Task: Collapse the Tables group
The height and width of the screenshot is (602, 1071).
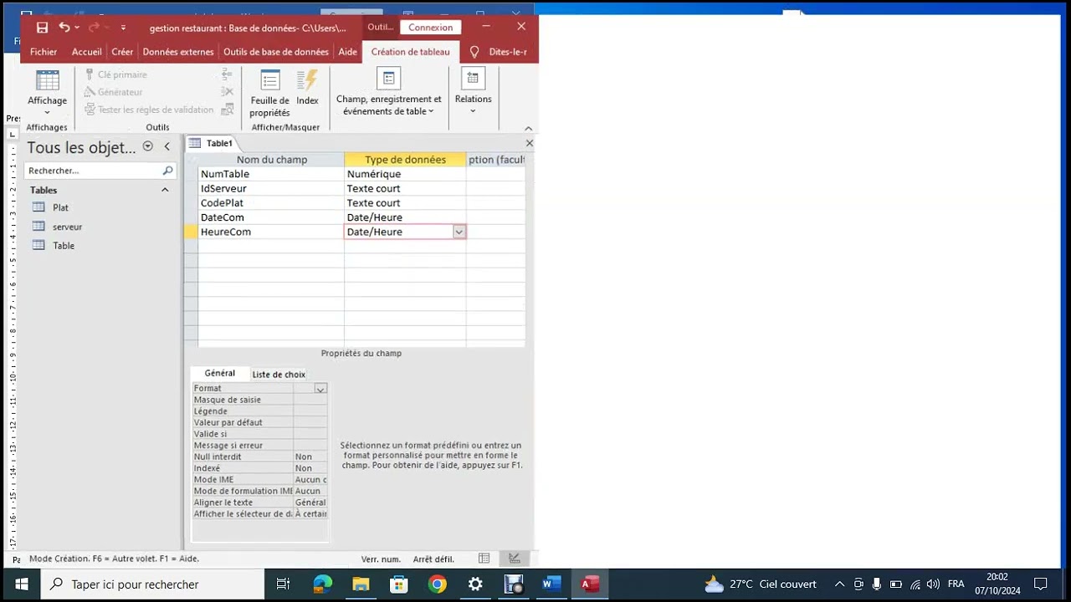Action: coord(165,190)
